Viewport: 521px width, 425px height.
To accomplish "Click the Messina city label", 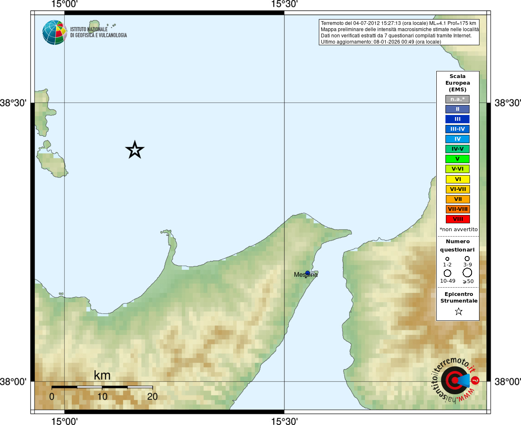I will [x=306, y=275].
